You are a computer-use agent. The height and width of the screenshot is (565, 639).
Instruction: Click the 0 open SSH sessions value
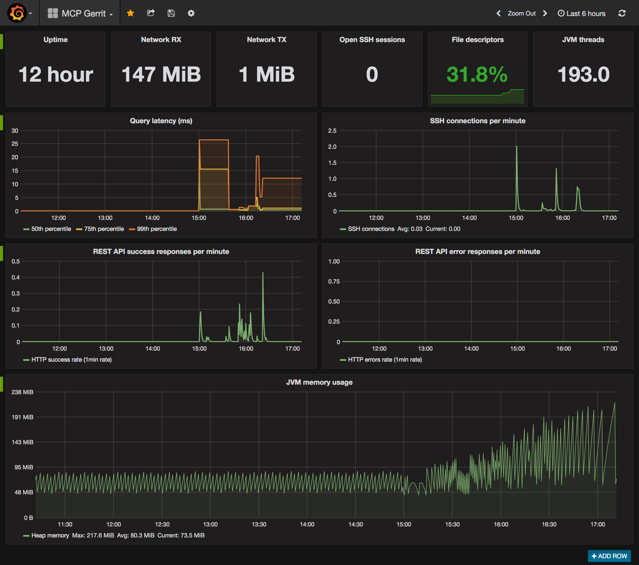pos(372,74)
